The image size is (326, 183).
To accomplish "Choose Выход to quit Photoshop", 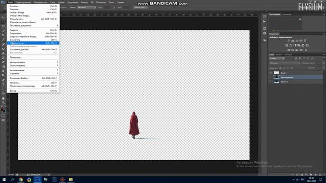I will pos(33,91).
